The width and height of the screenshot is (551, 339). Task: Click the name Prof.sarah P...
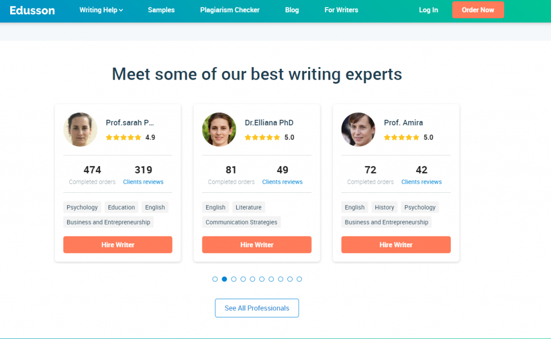(130, 122)
